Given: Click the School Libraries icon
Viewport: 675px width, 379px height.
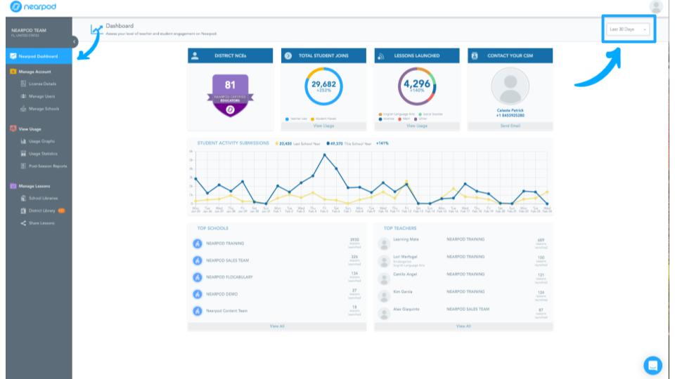Looking at the screenshot, I should click(24, 198).
